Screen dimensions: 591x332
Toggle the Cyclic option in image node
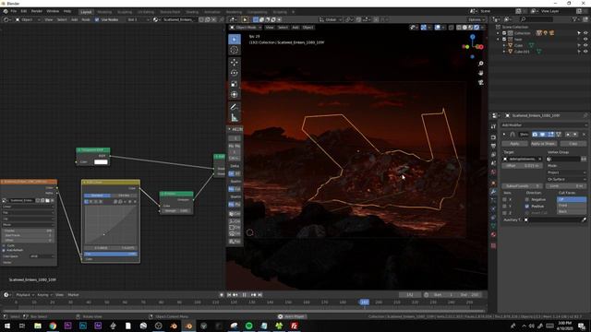coord(4,245)
